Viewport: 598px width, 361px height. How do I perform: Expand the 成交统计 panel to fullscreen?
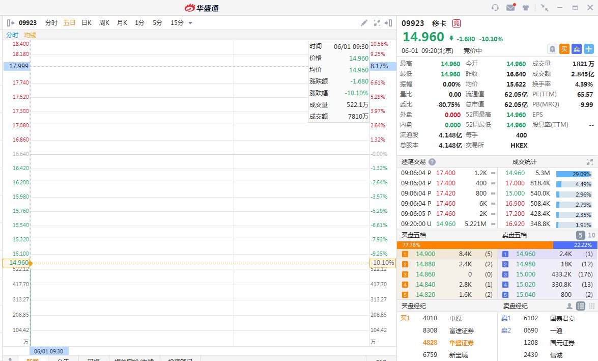point(590,162)
